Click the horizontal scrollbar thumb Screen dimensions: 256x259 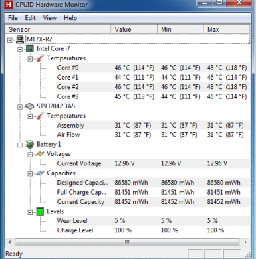pos(127,242)
